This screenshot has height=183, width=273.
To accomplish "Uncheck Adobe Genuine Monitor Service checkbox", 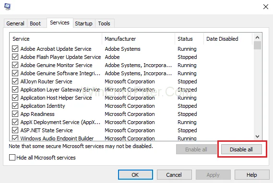I will click(15, 65).
